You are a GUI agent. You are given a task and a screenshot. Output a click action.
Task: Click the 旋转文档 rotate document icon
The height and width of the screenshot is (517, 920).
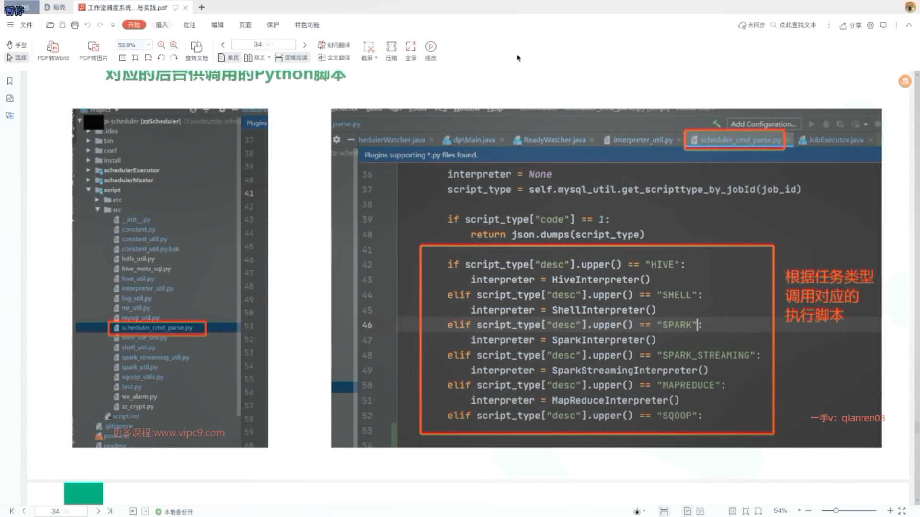click(196, 47)
